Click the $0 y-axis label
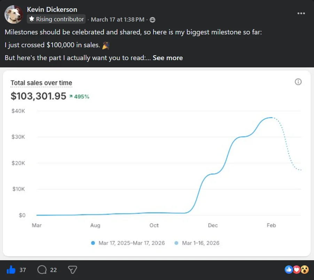 click(22, 215)
